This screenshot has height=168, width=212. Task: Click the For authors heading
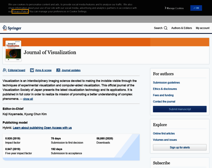point(163,74)
